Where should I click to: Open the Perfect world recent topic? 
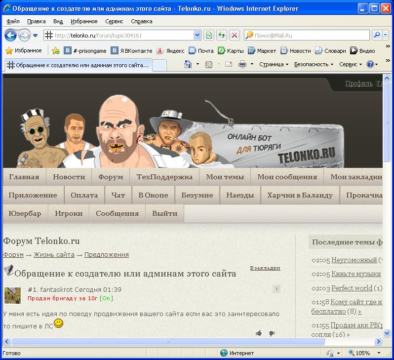pos(352,288)
